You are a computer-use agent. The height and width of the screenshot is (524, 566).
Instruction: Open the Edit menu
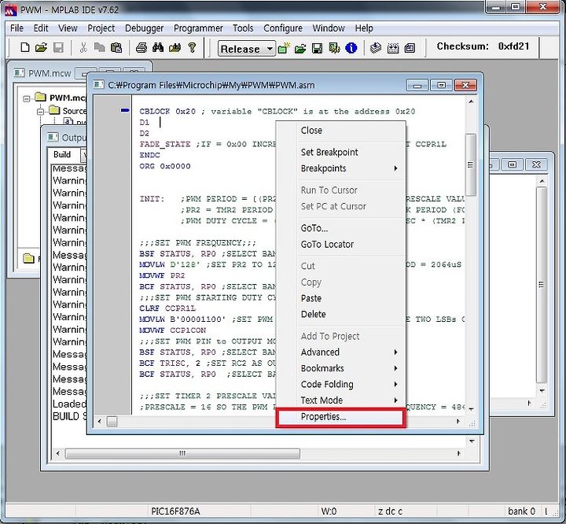coord(41,28)
